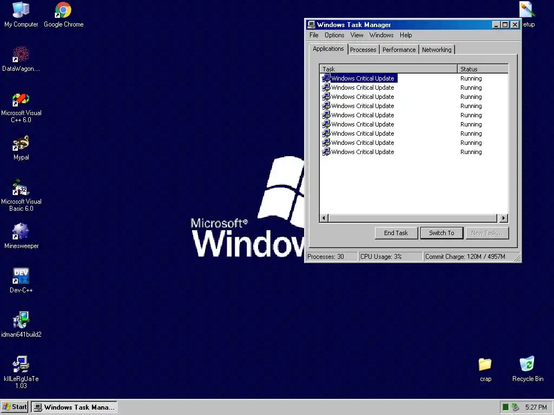
Task: Open the Help menu
Action: (406, 35)
